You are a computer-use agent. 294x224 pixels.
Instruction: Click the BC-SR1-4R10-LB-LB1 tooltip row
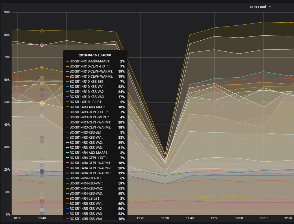pos(95,102)
